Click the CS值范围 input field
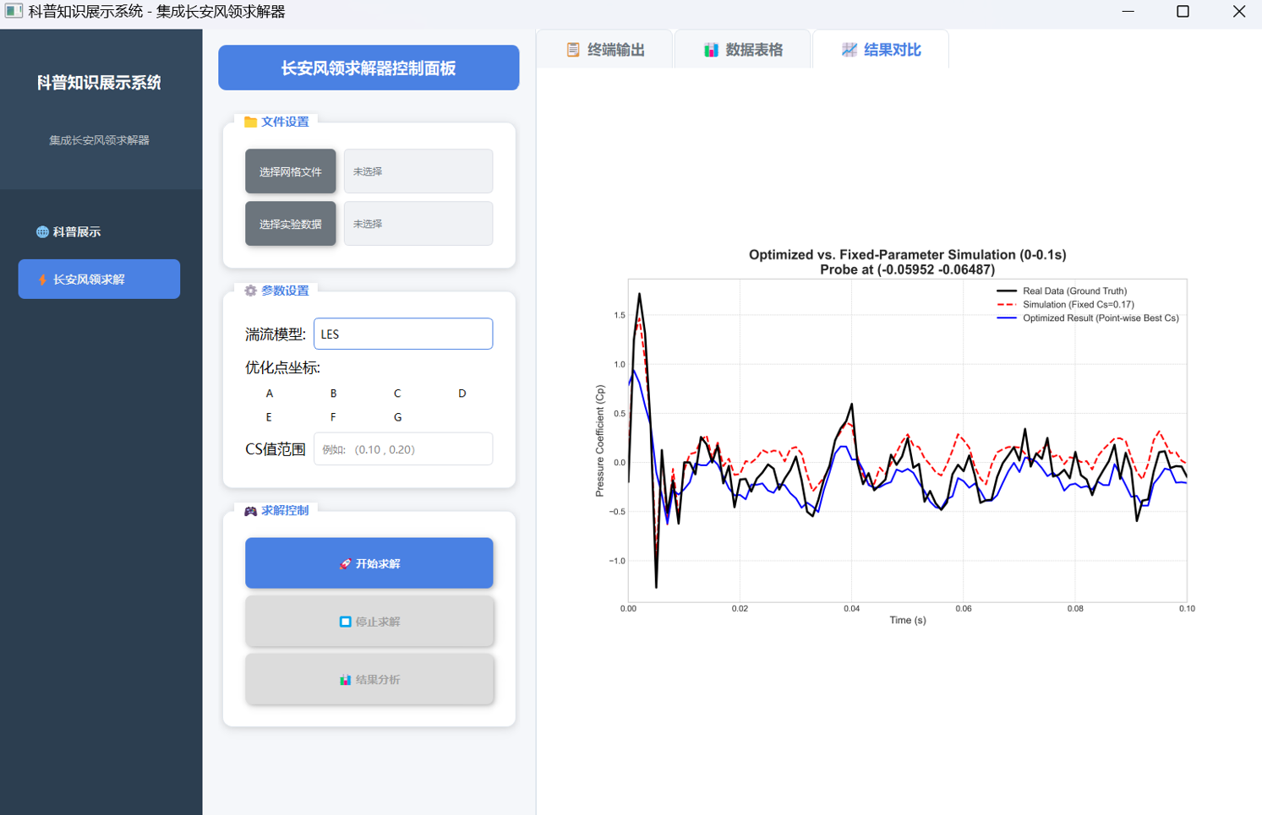This screenshot has height=815, width=1262. pyautogui.click(x=402, y=449)
